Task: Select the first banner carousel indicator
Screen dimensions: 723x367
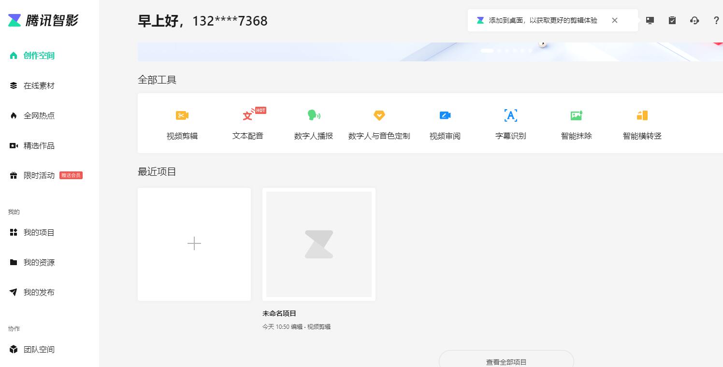Action: click(487, 50)
